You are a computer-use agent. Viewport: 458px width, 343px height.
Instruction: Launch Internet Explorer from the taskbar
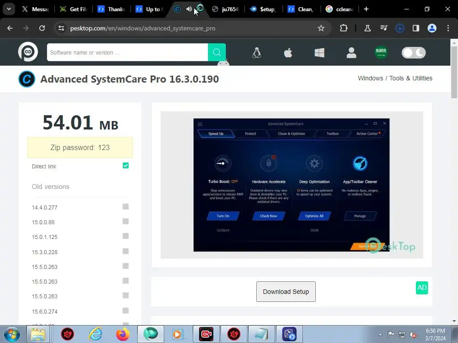point(96,334)
